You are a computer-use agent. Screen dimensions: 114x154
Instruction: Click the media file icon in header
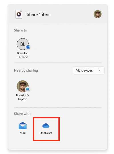[x=19, y=14]
